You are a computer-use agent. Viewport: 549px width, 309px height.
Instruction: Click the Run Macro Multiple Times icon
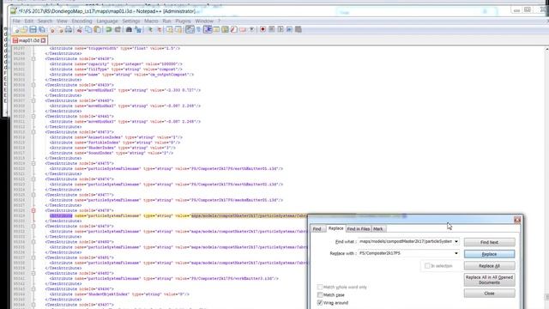point(289,30)
